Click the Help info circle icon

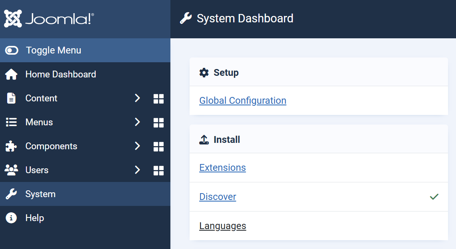11,218
